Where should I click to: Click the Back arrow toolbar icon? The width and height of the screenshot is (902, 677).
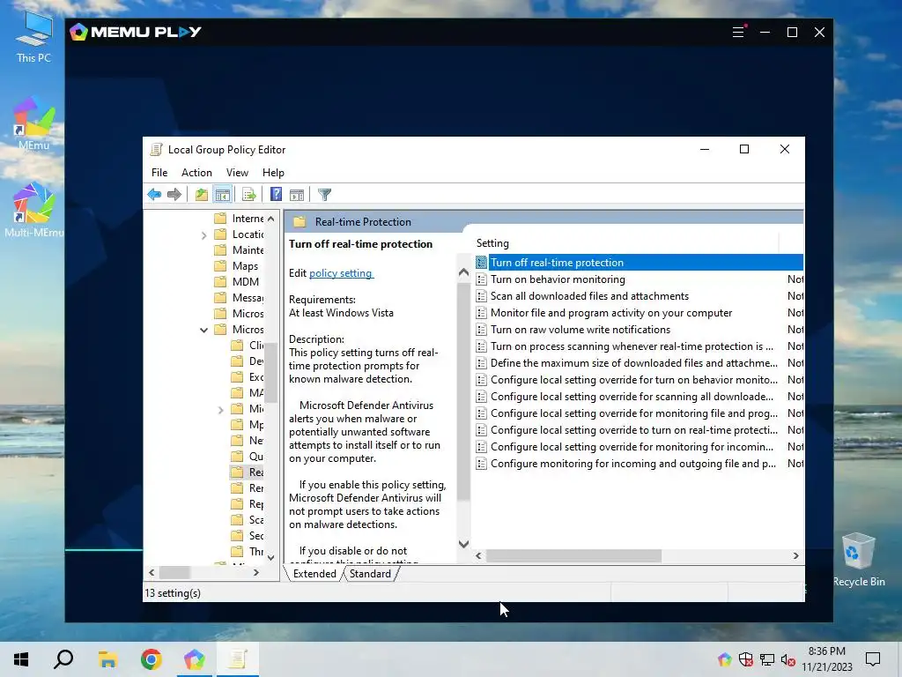154,195
